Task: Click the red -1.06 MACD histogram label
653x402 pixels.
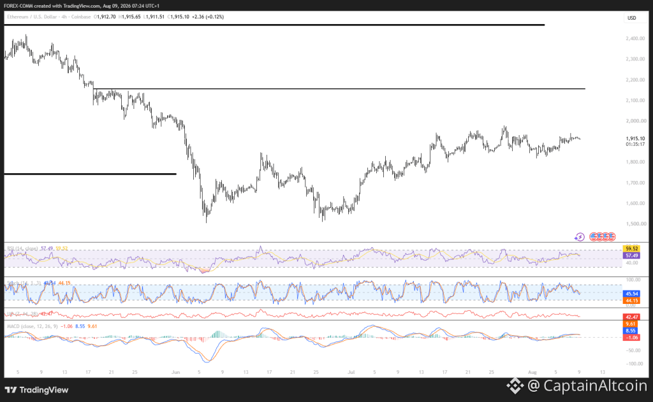Action: pyautogui.click(x=632, y=338)
